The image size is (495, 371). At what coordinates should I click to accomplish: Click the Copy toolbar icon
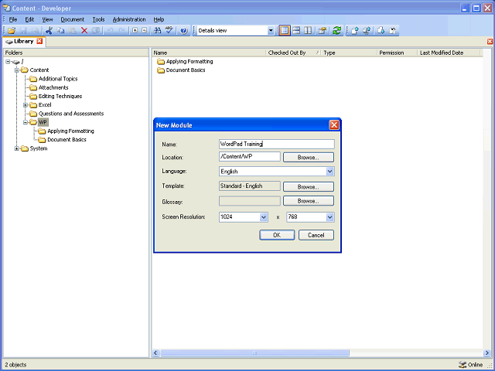60,31
